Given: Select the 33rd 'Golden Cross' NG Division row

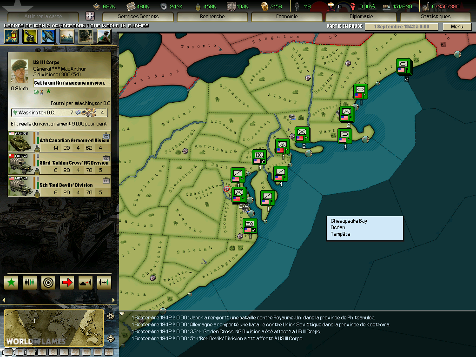Looking at the screenshot, I should pyautogui.click(x=59, y=164).
